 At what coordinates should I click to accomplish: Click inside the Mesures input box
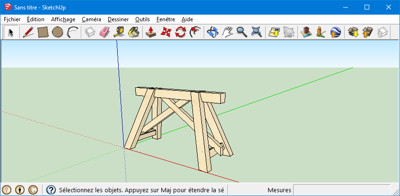click(342, 190)
